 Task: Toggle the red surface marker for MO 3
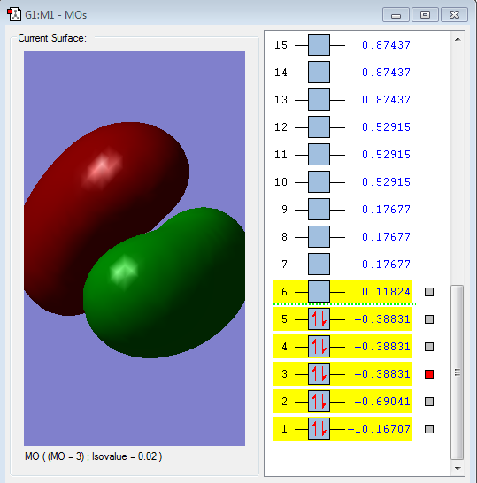pos(429,374)
